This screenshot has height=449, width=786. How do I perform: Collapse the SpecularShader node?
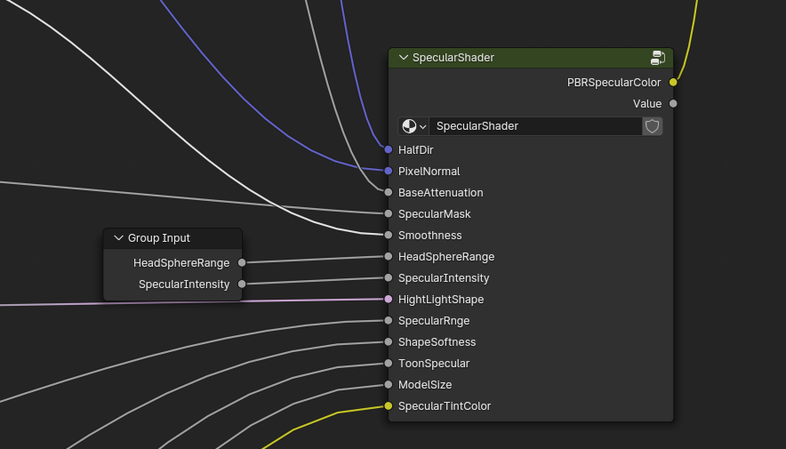[x=404, y=58]
